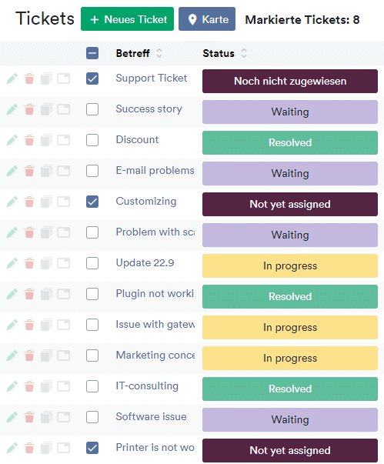
Task: Open Software issue in window icon
Action: click(x=64, y=417)
